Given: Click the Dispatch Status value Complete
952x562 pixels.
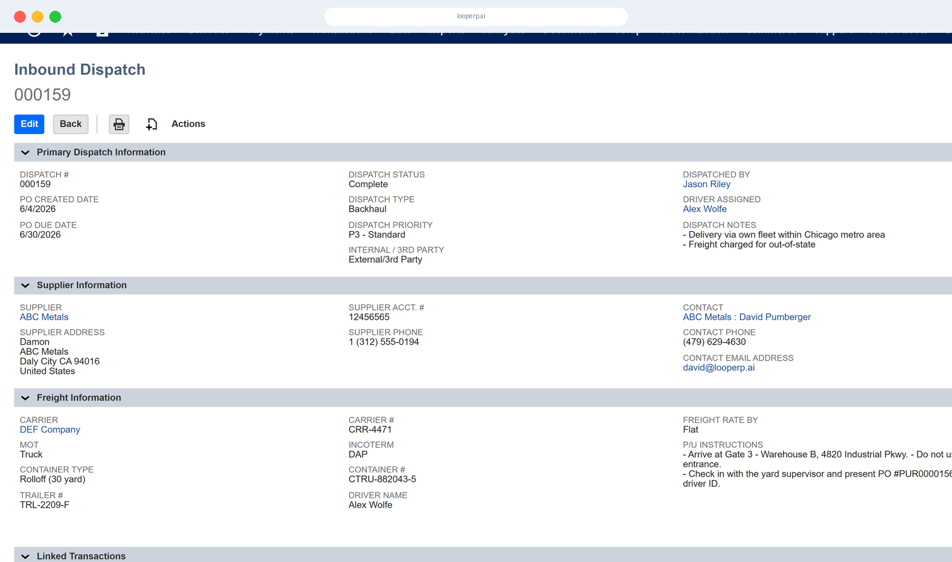Looking at the screenshot, I should (x=368, y=184).
